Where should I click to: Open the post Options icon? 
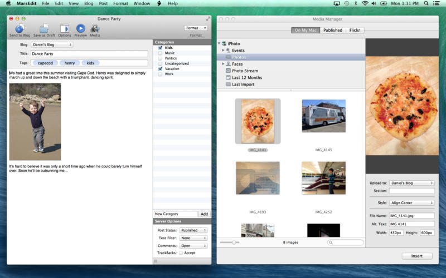[65, 28]
